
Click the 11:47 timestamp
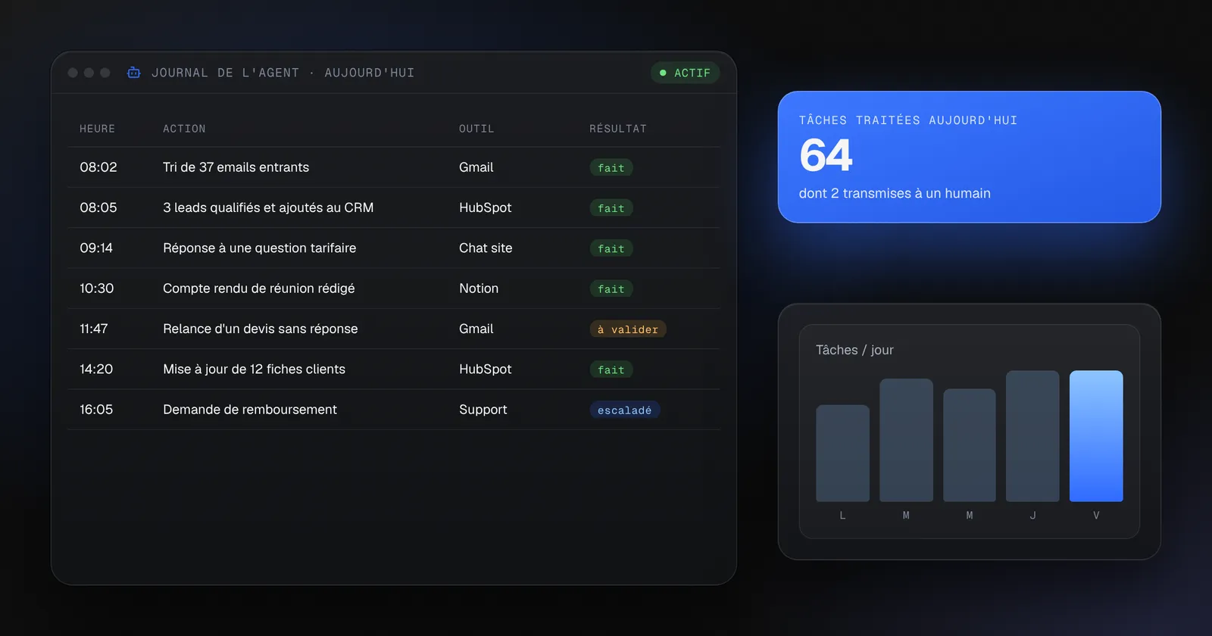click(x=94, y=329)
